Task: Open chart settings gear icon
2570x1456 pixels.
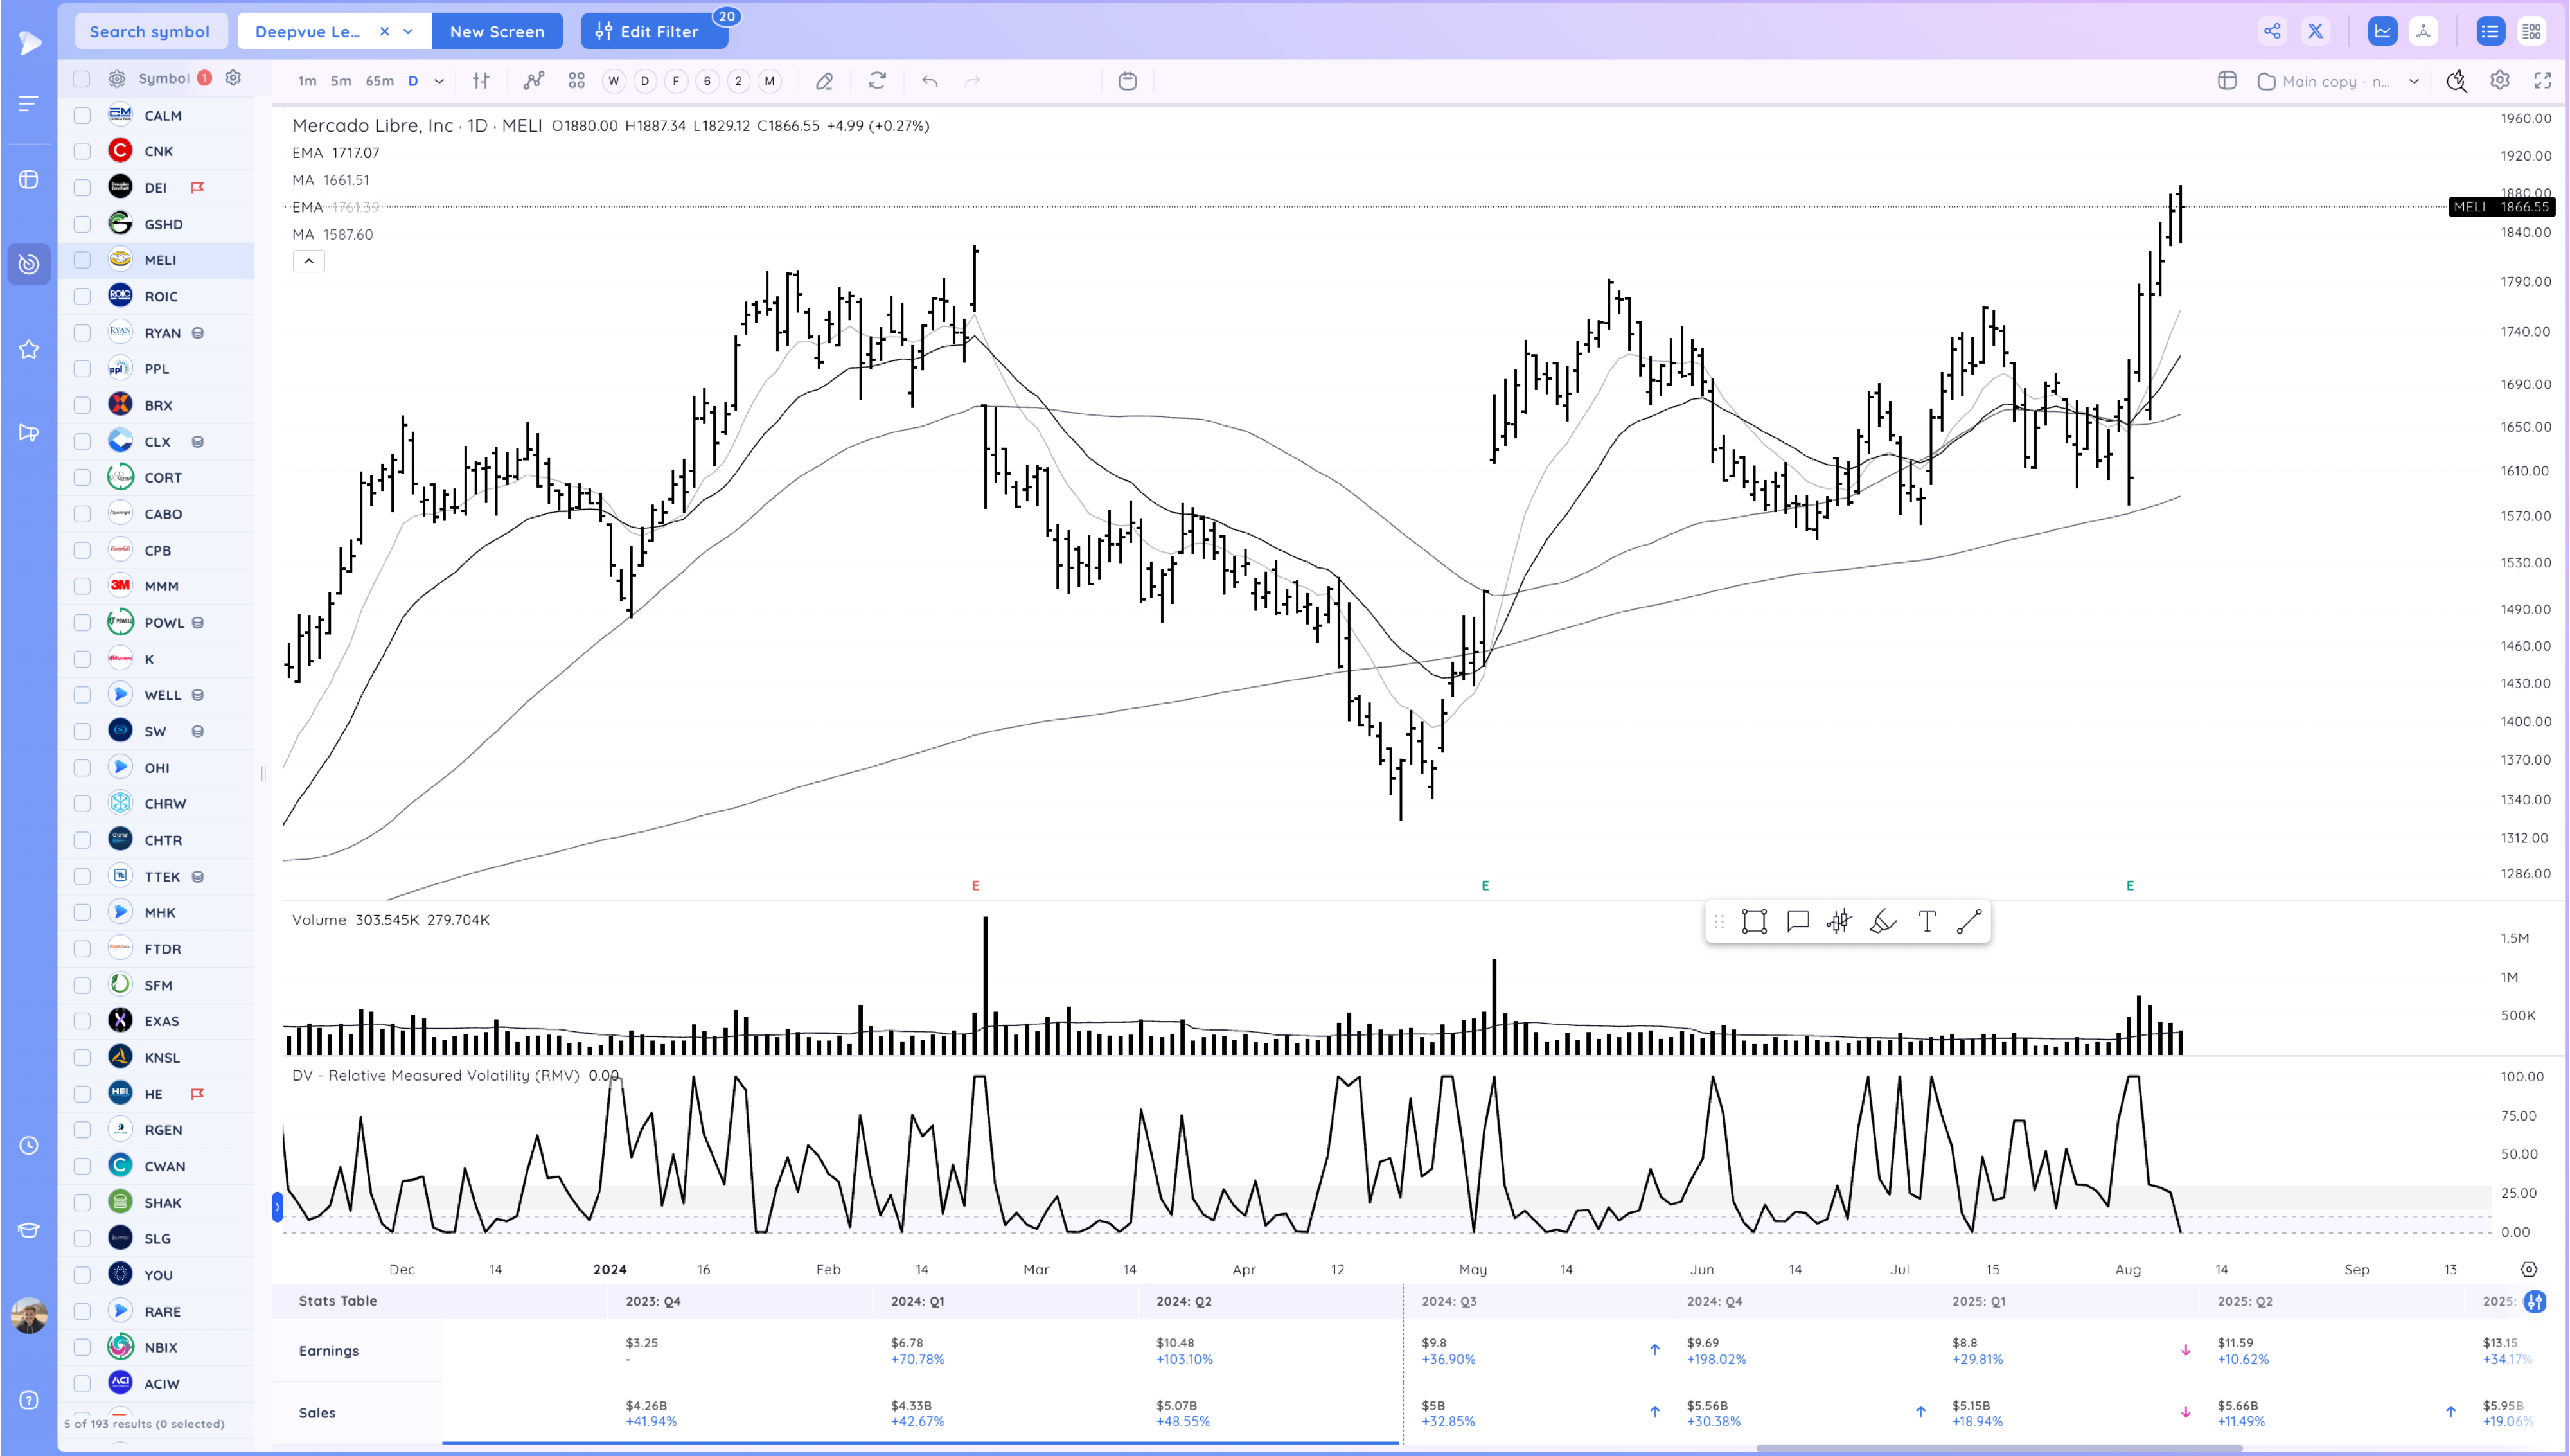Action: tap(2499, 81)
